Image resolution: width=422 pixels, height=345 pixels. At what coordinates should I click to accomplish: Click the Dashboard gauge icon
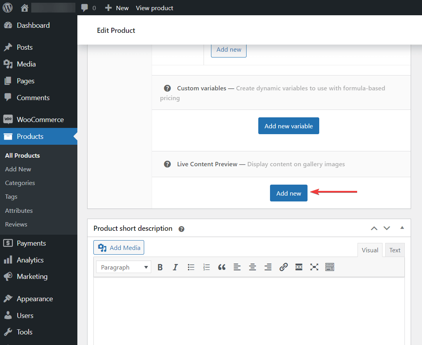(x=8, y=25)
